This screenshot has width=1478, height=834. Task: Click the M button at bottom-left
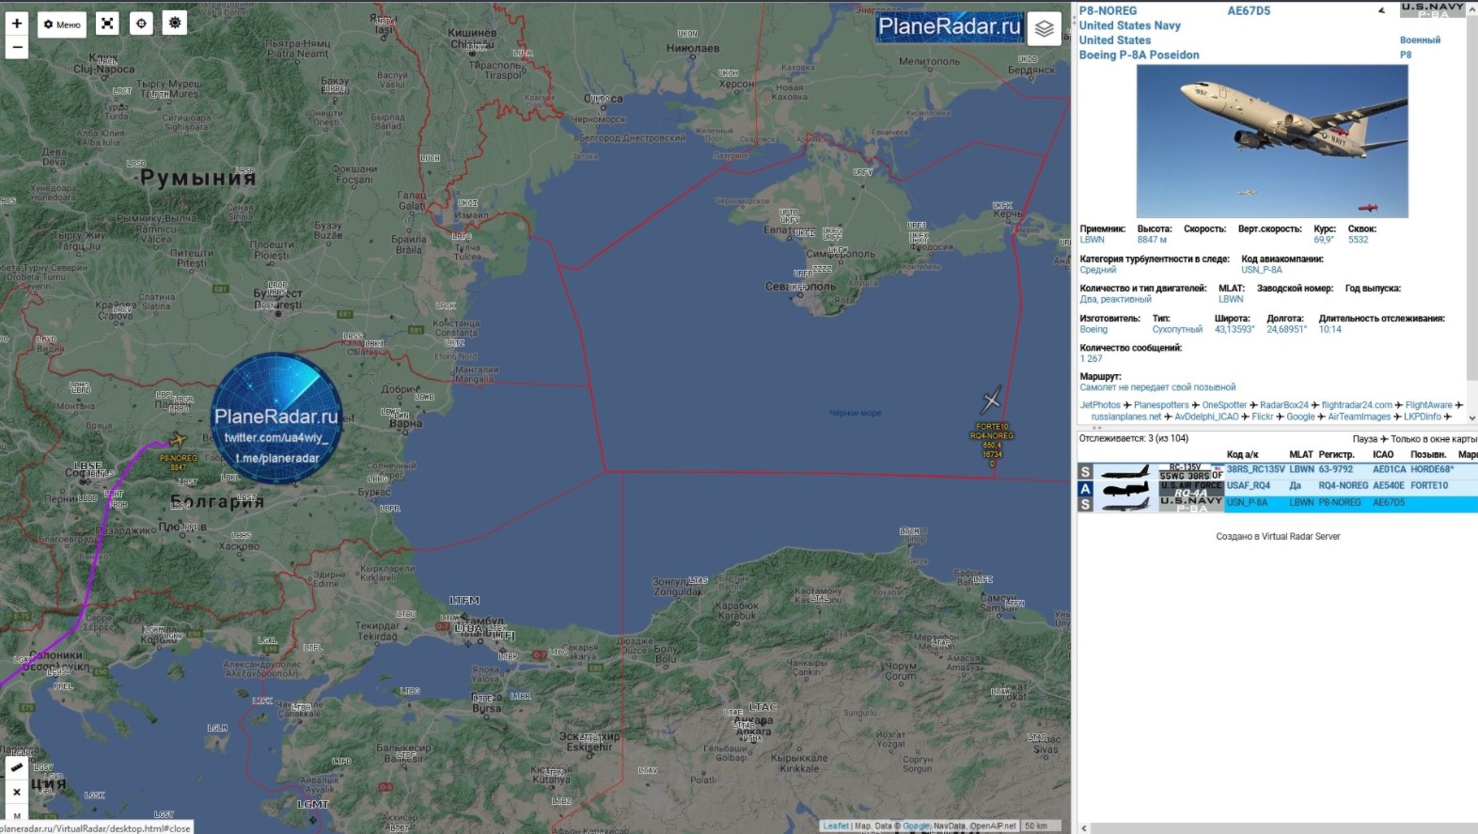click(x=17, y=815)
